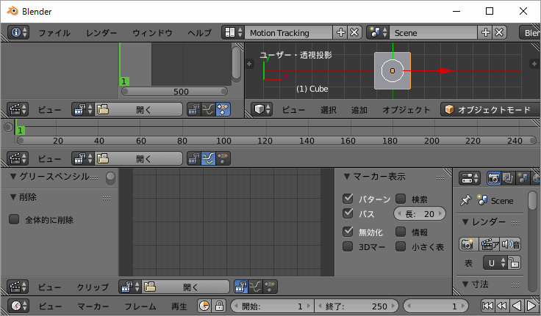Image resolution: width=541 pixels, height=316 pixels.
Task: Open the 3D View editor type selector
Action: click(x=262, y=109)
